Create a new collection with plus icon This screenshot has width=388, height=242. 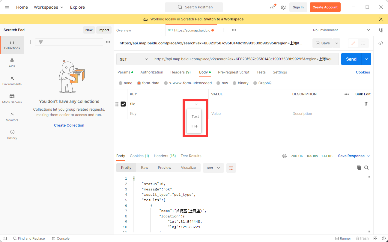pos(30,42)
